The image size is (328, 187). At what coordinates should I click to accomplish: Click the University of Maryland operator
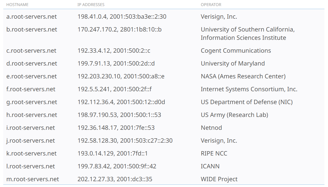pos(233,64)
